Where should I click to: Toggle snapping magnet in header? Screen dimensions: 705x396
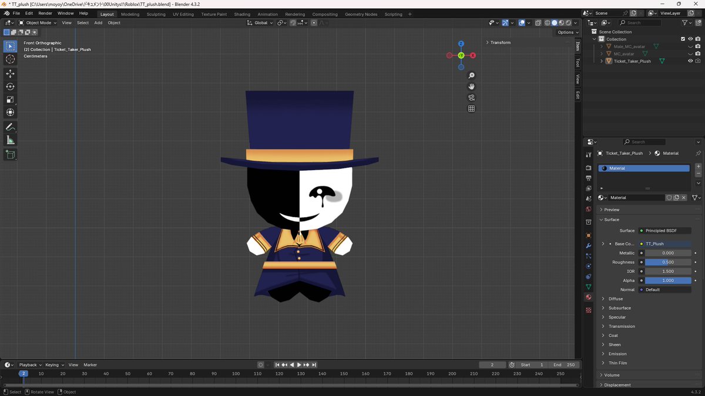pyautogui.click(x=293, y=23)
